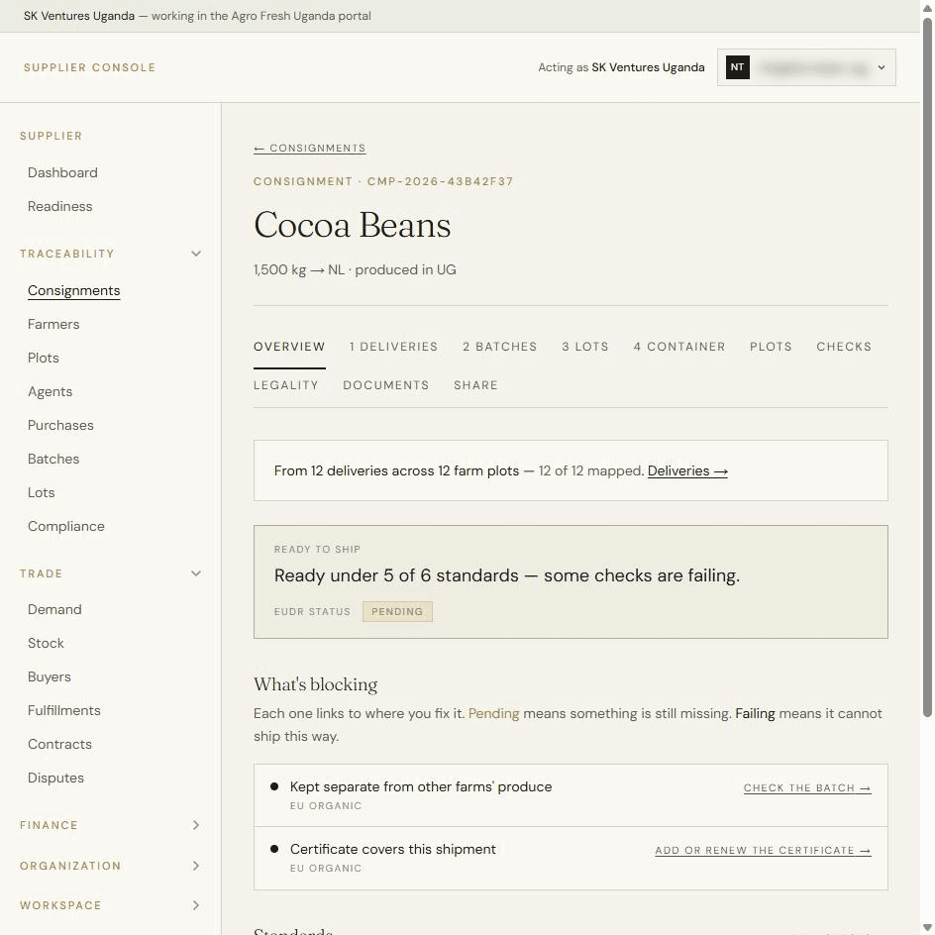The width and height of the screenshot is (935, 935).
Task: Open the NT account switcher dropdown
Action: 805,67
